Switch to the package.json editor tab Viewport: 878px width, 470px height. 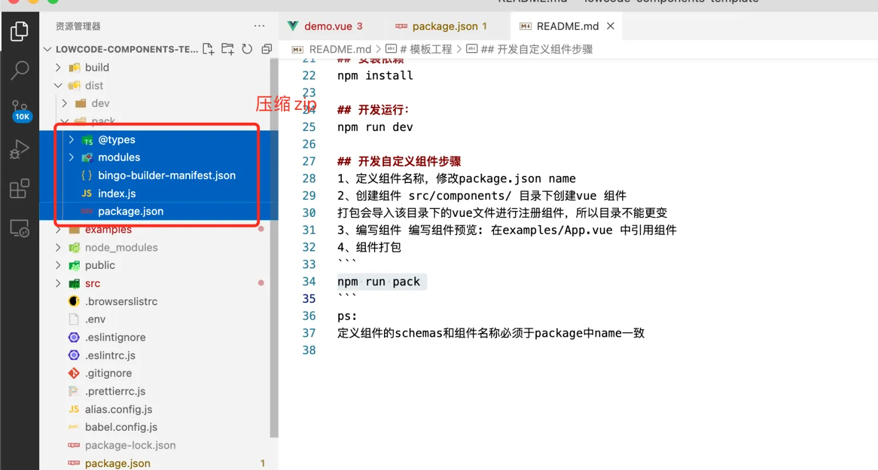(443, 26)
